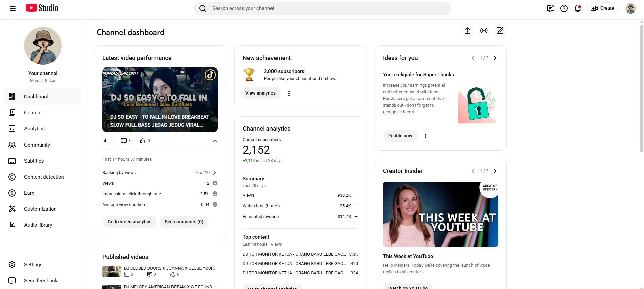Click the search across your channel field

pyautogui.click(x=322, y=8)
